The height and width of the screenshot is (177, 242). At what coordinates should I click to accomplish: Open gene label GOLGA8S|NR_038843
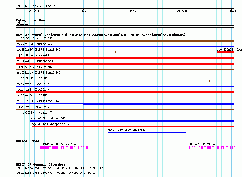202,144
